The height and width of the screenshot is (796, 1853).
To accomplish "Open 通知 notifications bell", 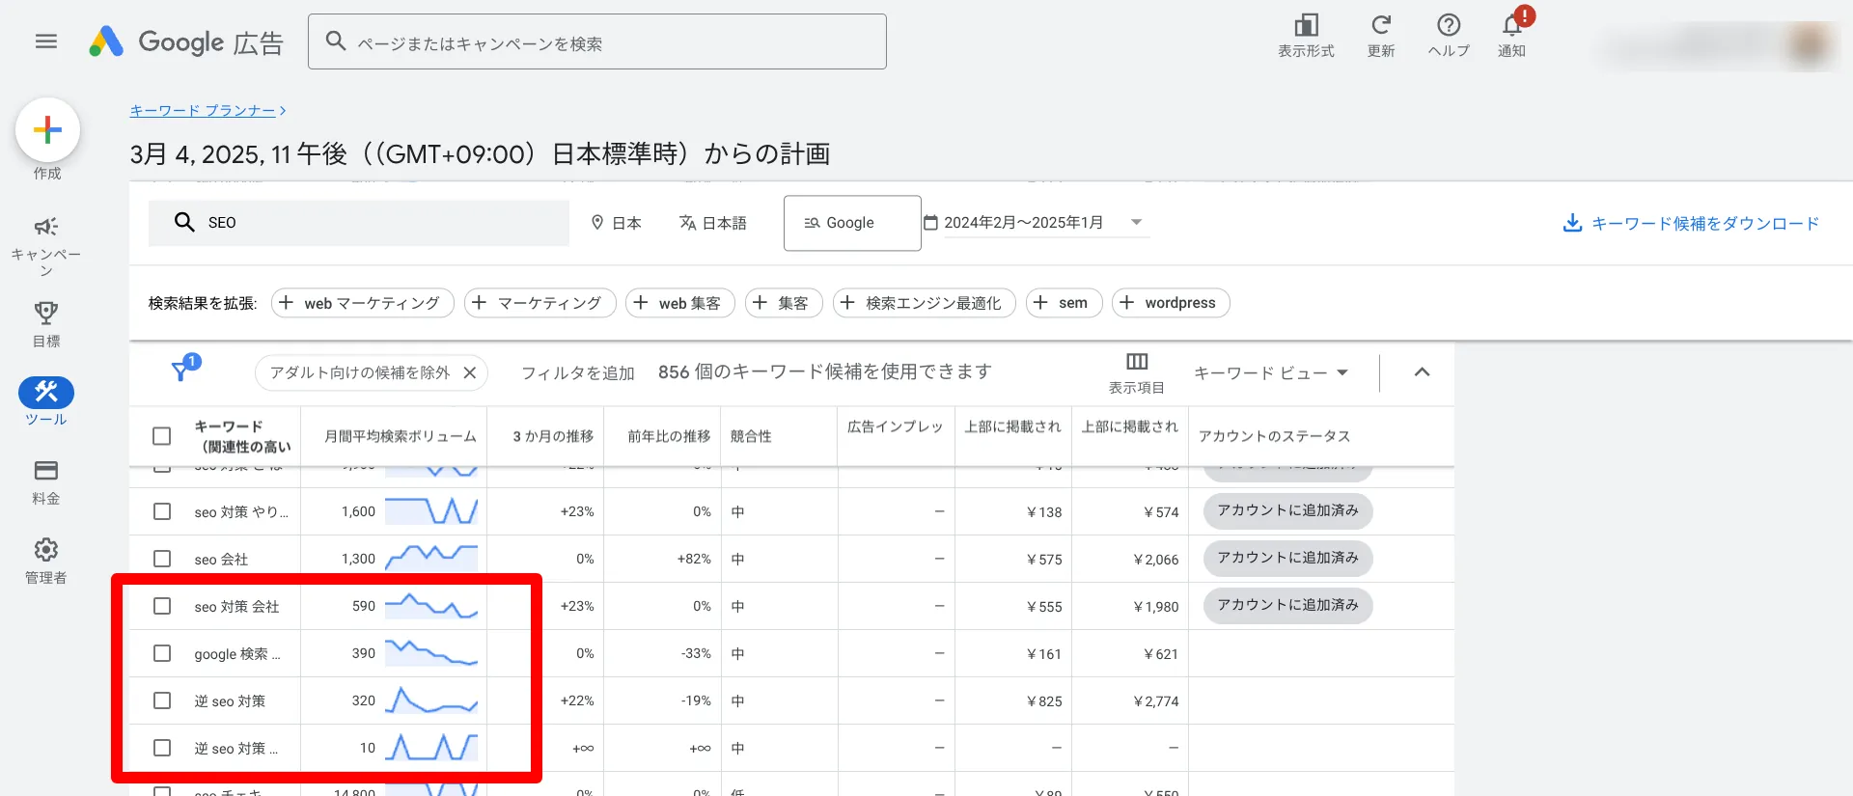I will tap(1511, 37).
